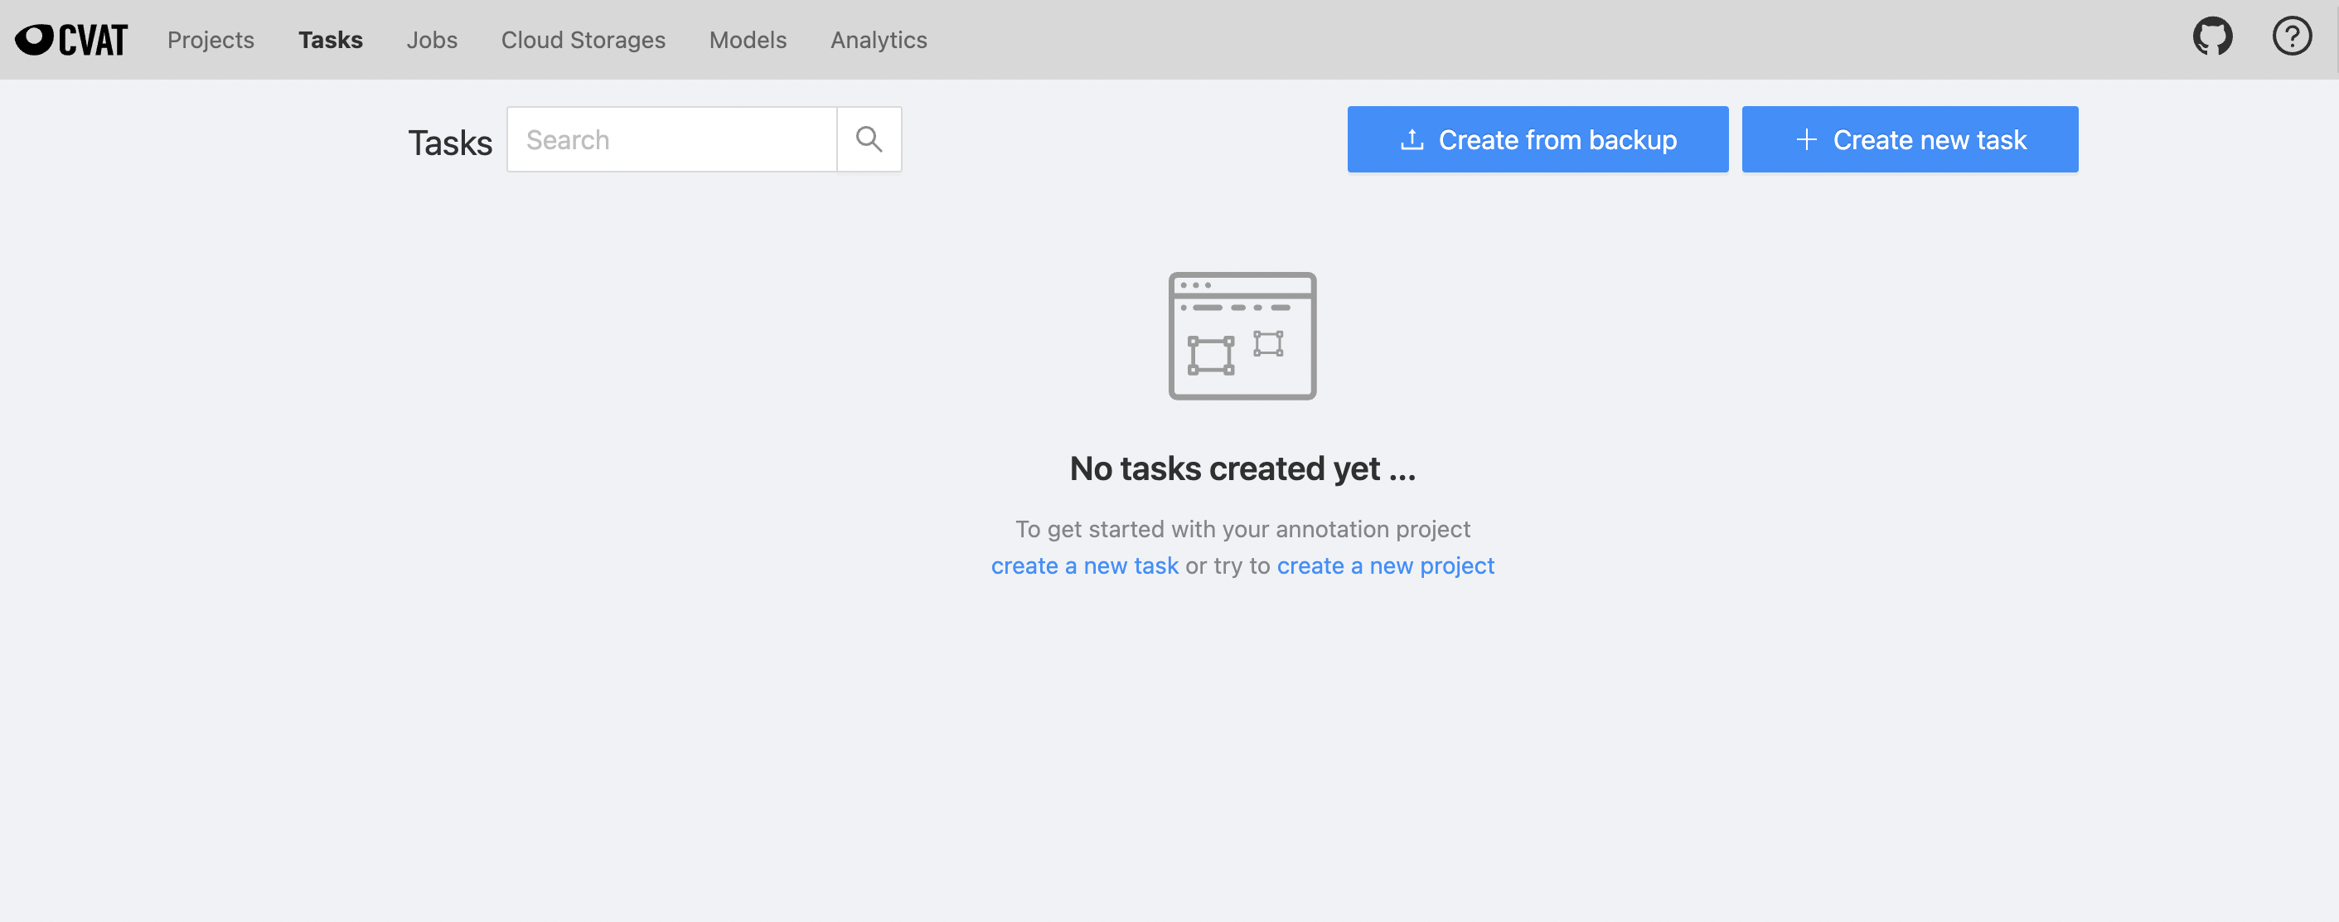The width and height of the screenshot is (2339, 922).
Task: Select the Tasks navigation item
Action: coord(331,40)
